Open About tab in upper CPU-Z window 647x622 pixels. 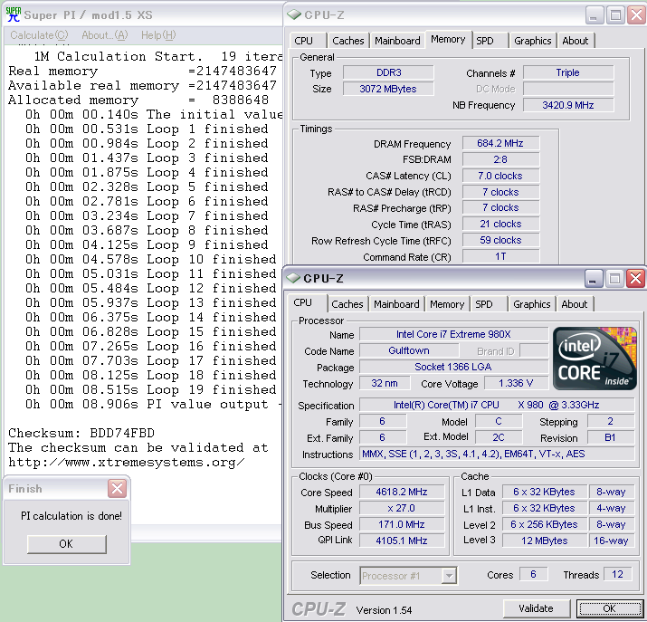click(576, 41)
